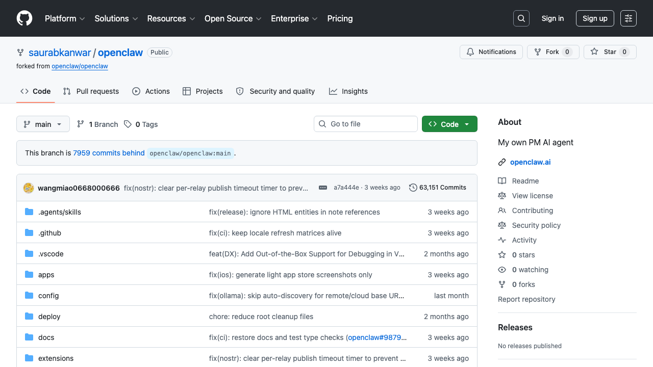Switch to the Projects tab

coord(203,91)
